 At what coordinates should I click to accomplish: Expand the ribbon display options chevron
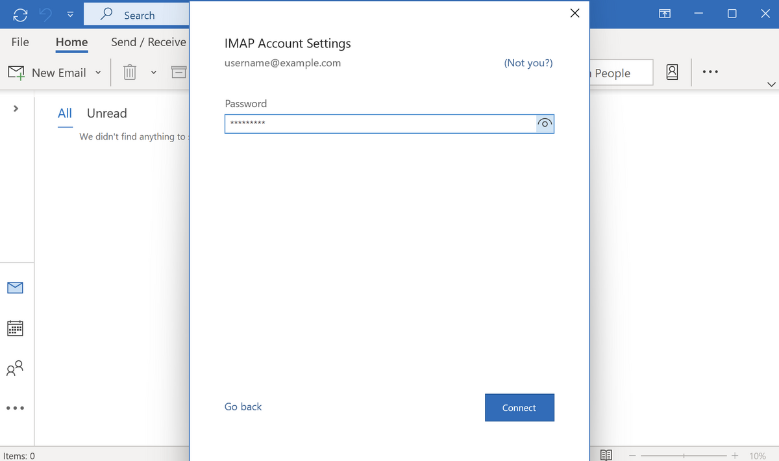[771, 84]
